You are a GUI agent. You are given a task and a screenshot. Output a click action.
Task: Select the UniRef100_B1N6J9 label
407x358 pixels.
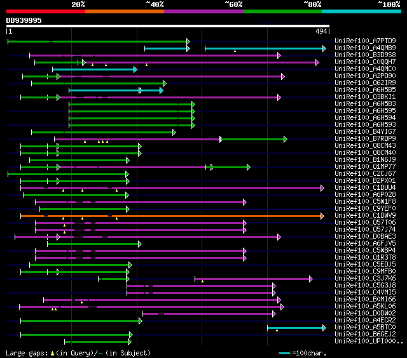pos(365,159)
